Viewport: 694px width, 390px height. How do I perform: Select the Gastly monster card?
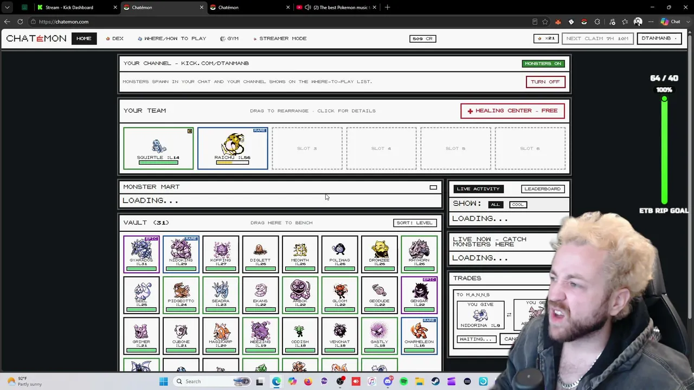(x=379, y=336)
